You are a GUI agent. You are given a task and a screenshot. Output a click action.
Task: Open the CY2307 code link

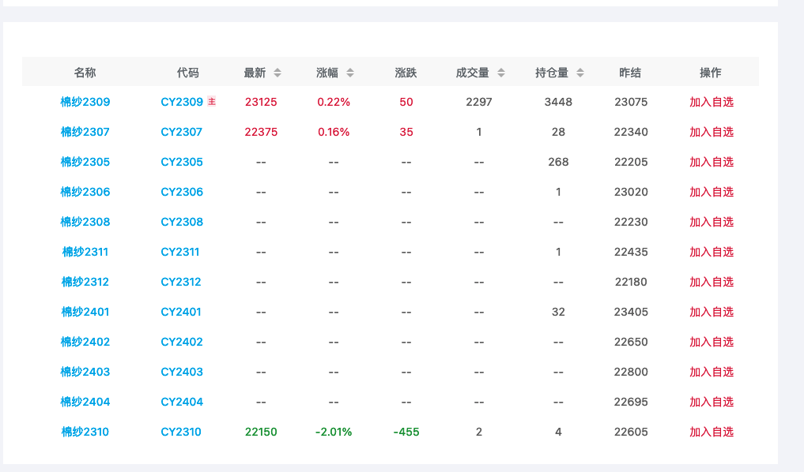point(181,132)
